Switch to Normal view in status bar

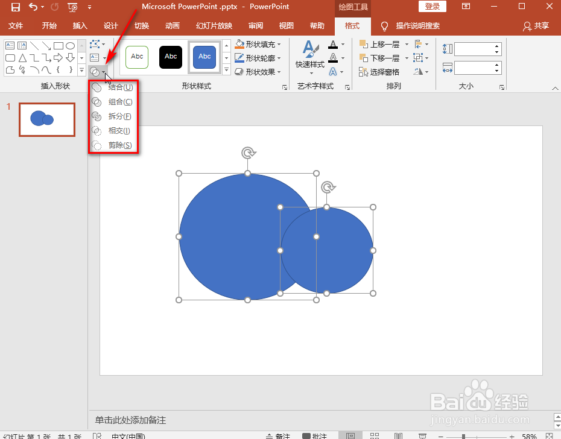[350, 436]
